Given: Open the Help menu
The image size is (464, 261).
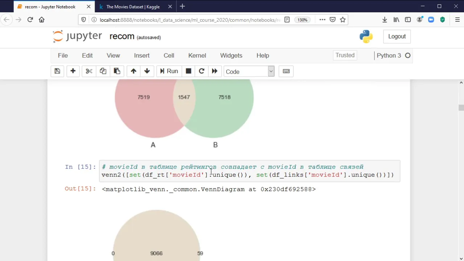Looking at the screenshot, I should pyautogui.click(x=263, y=55).
